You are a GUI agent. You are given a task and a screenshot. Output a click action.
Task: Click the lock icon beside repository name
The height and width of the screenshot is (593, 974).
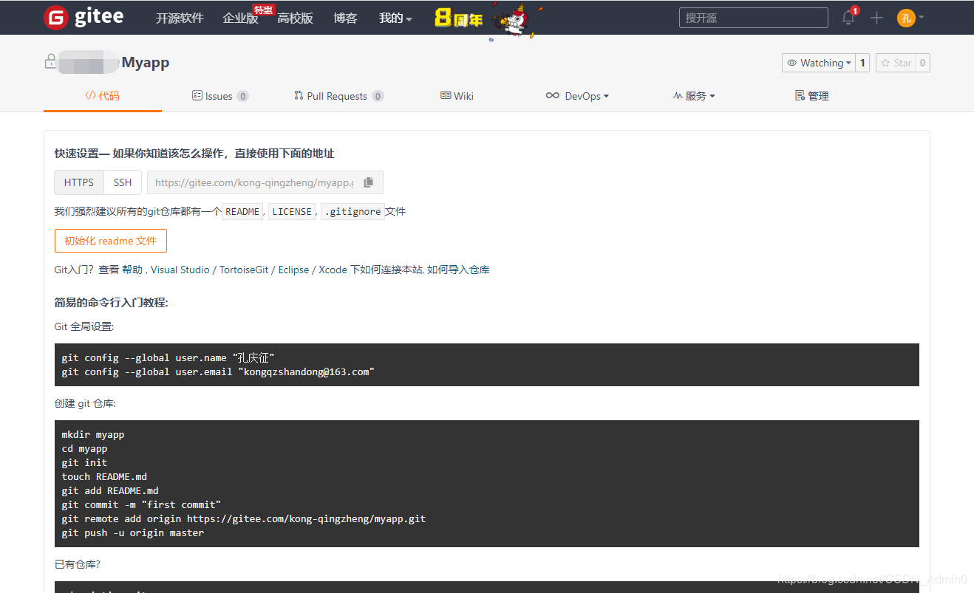pyautogui.click(x=50, y=62)
